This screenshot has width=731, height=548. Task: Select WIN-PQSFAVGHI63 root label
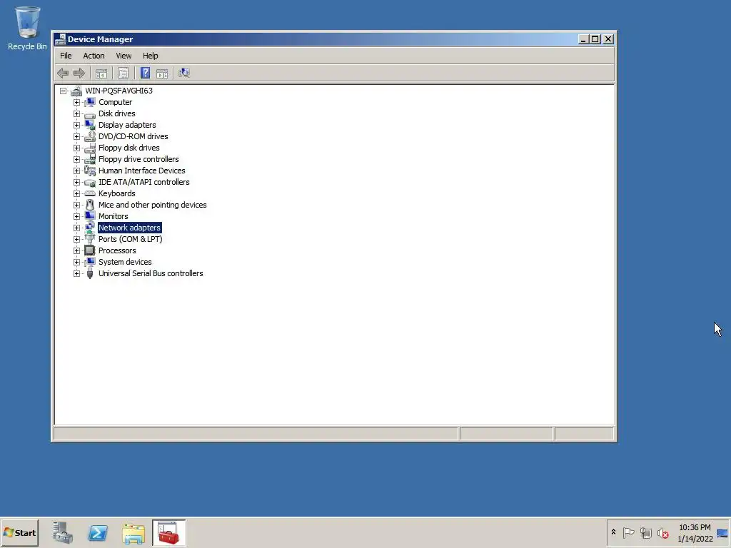[119, 91]
